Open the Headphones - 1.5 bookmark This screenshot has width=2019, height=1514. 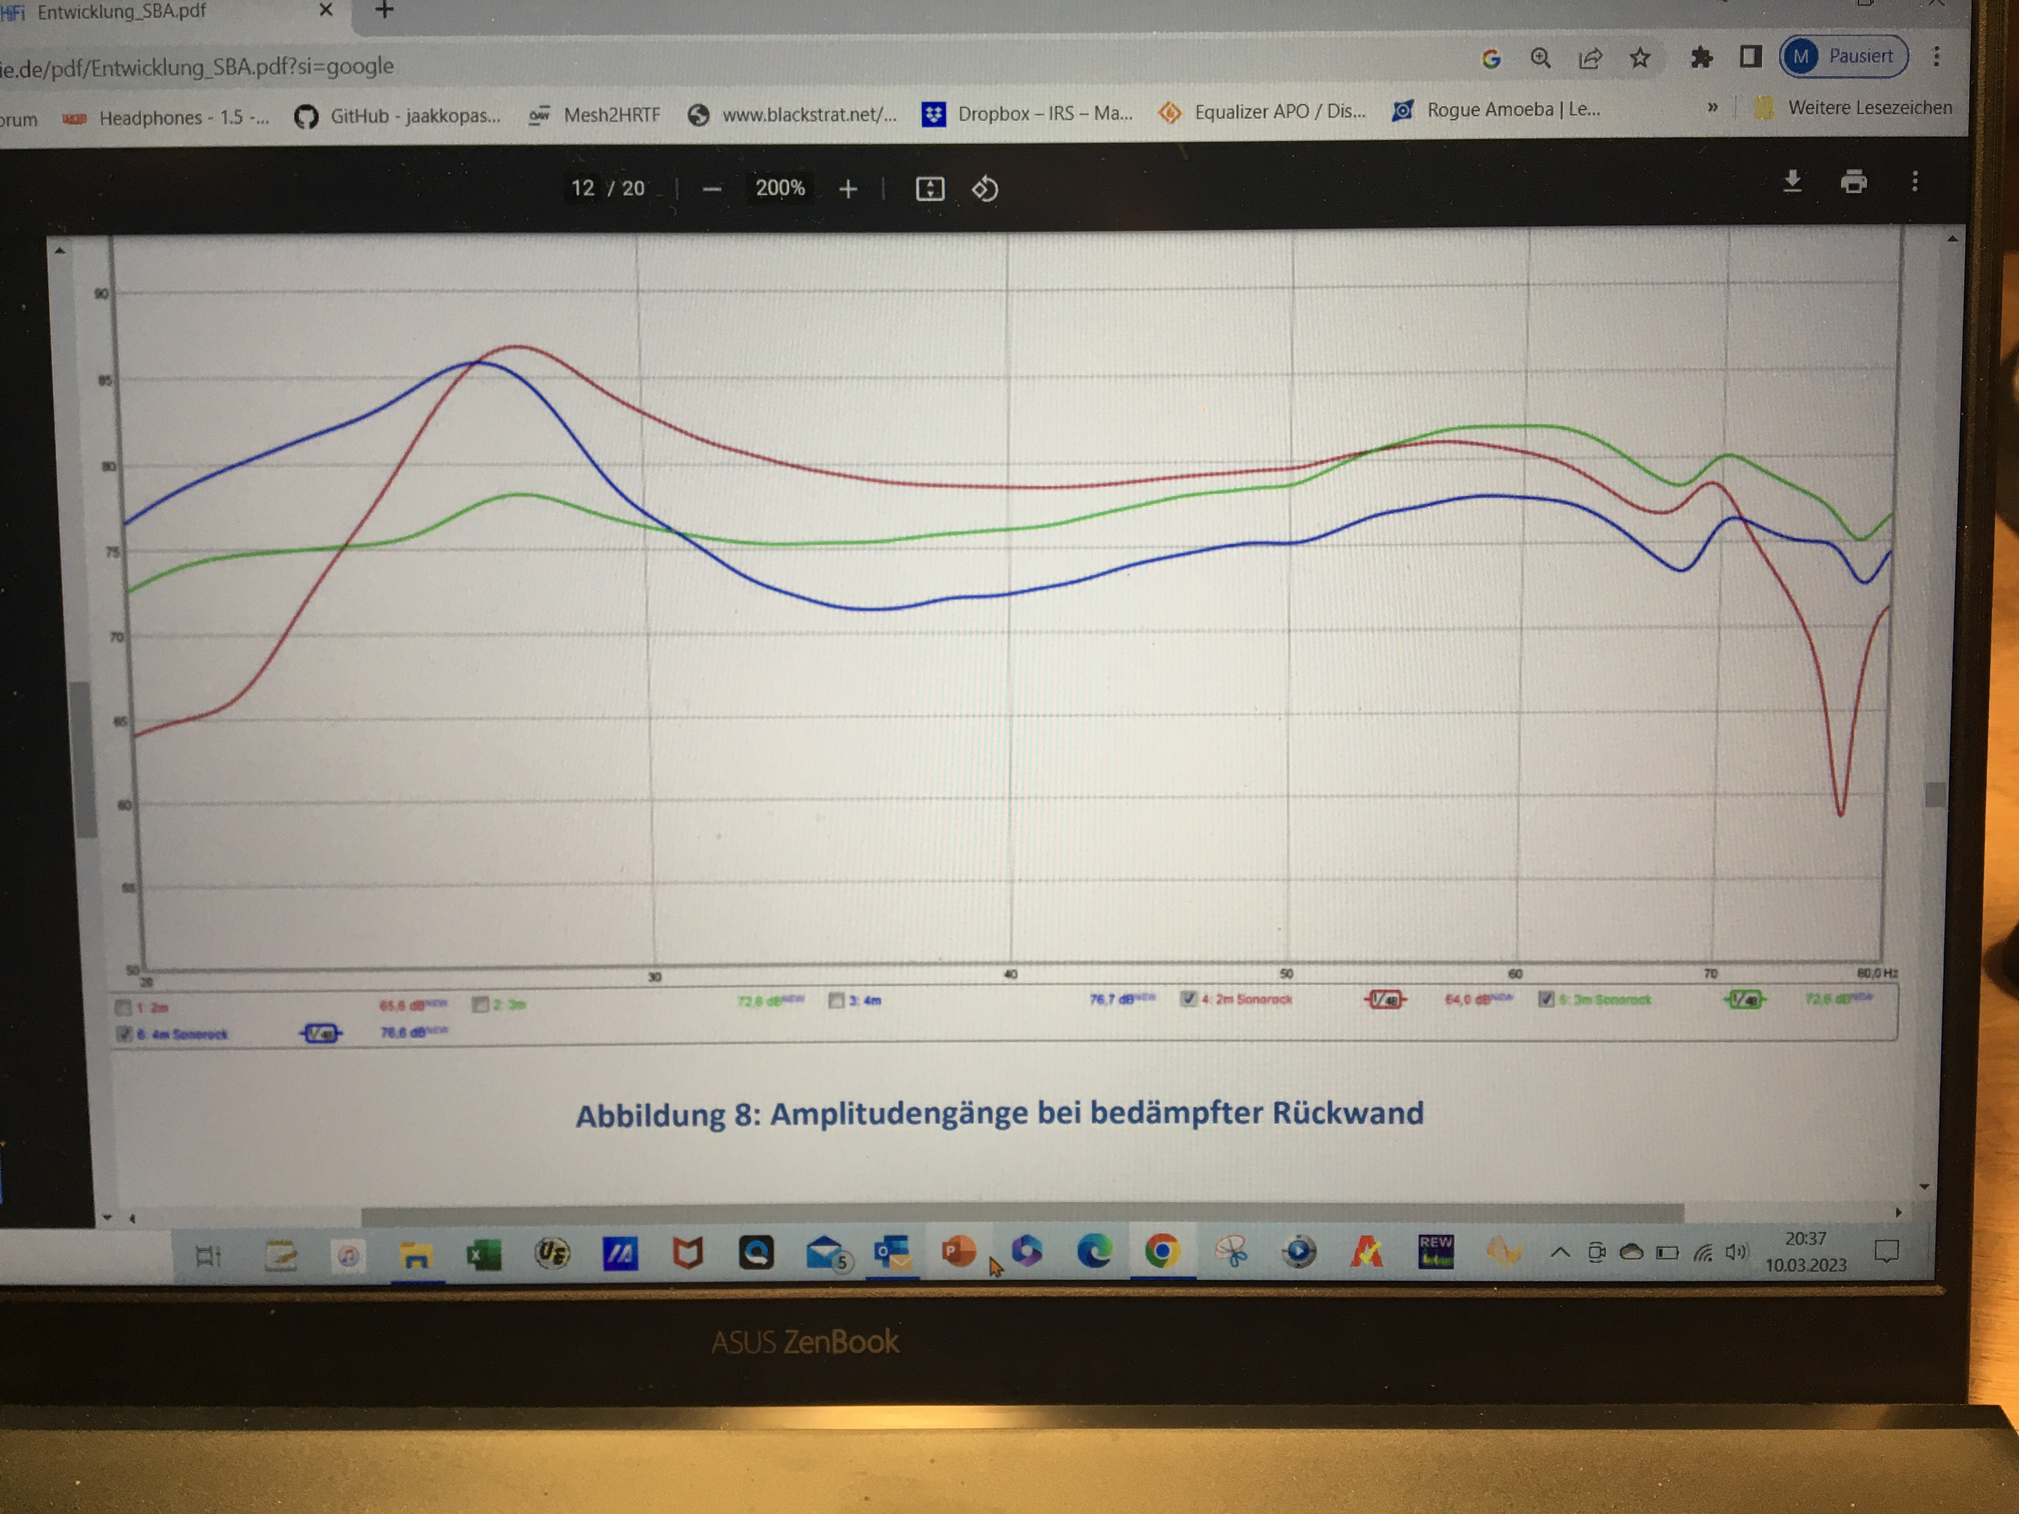click(x=166, y=118)
